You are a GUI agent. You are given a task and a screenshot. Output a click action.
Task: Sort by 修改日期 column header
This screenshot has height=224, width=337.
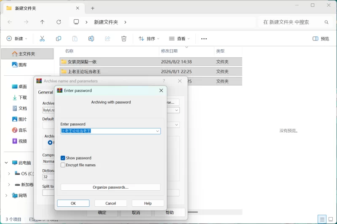point(169,51)
